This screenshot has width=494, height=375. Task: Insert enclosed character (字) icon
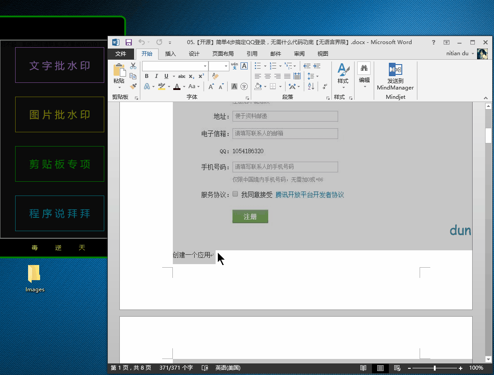244,86
